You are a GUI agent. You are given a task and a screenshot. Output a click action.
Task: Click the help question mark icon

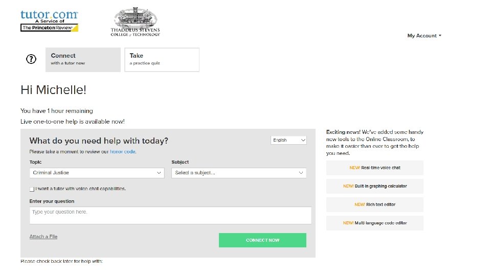(31, 59)
